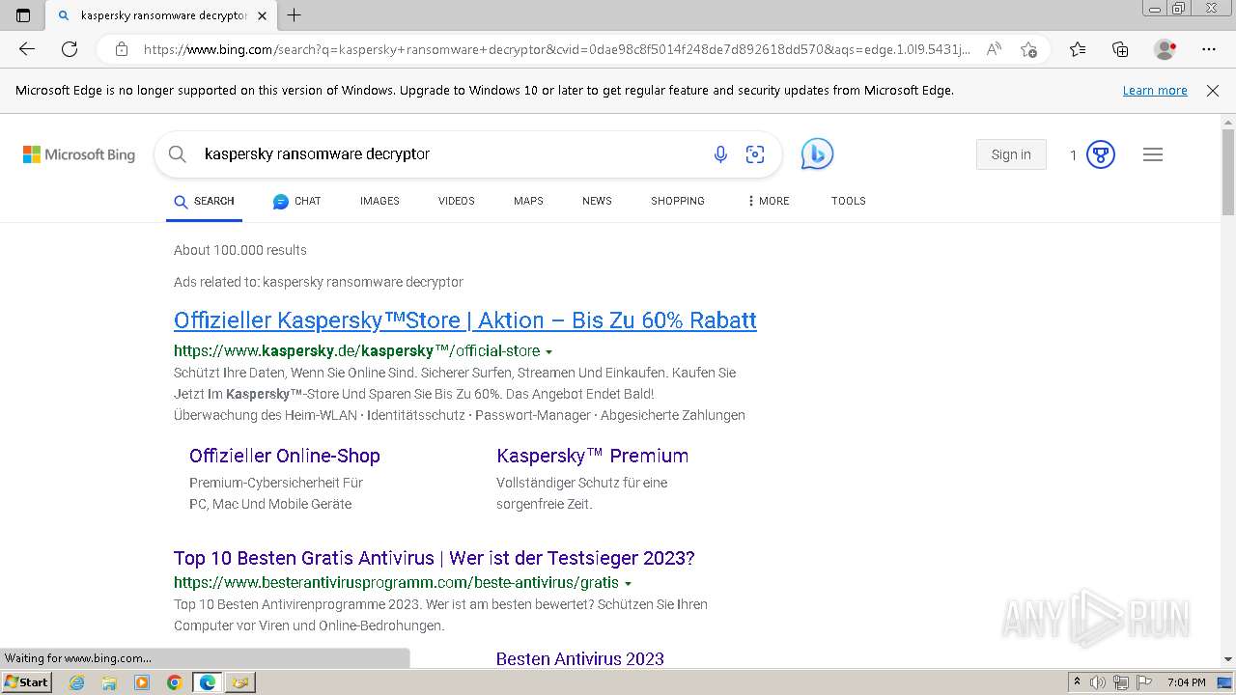This screenshot has height=695, width=1236.
Task: Open Edge Settings and more ellipsis menu
Action: pyautogui.click(x=1209, y=49)
